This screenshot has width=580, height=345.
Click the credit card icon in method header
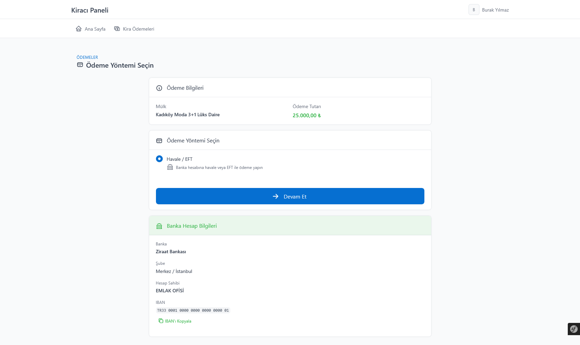159,141
